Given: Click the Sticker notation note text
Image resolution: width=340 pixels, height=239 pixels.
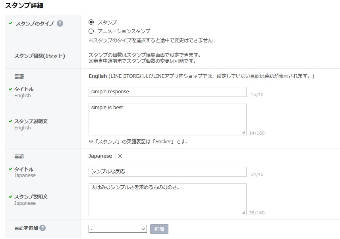Looking at the screenshot, I should pos(138,142).
